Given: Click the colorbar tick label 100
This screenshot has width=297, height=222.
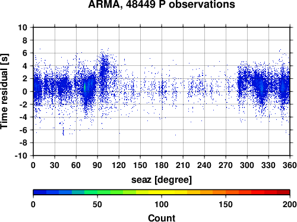Looking at the screenshot, I should tap(162, 204).
